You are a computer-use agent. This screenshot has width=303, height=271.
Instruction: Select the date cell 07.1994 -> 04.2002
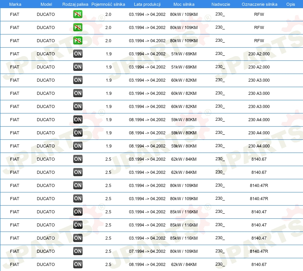147,251
